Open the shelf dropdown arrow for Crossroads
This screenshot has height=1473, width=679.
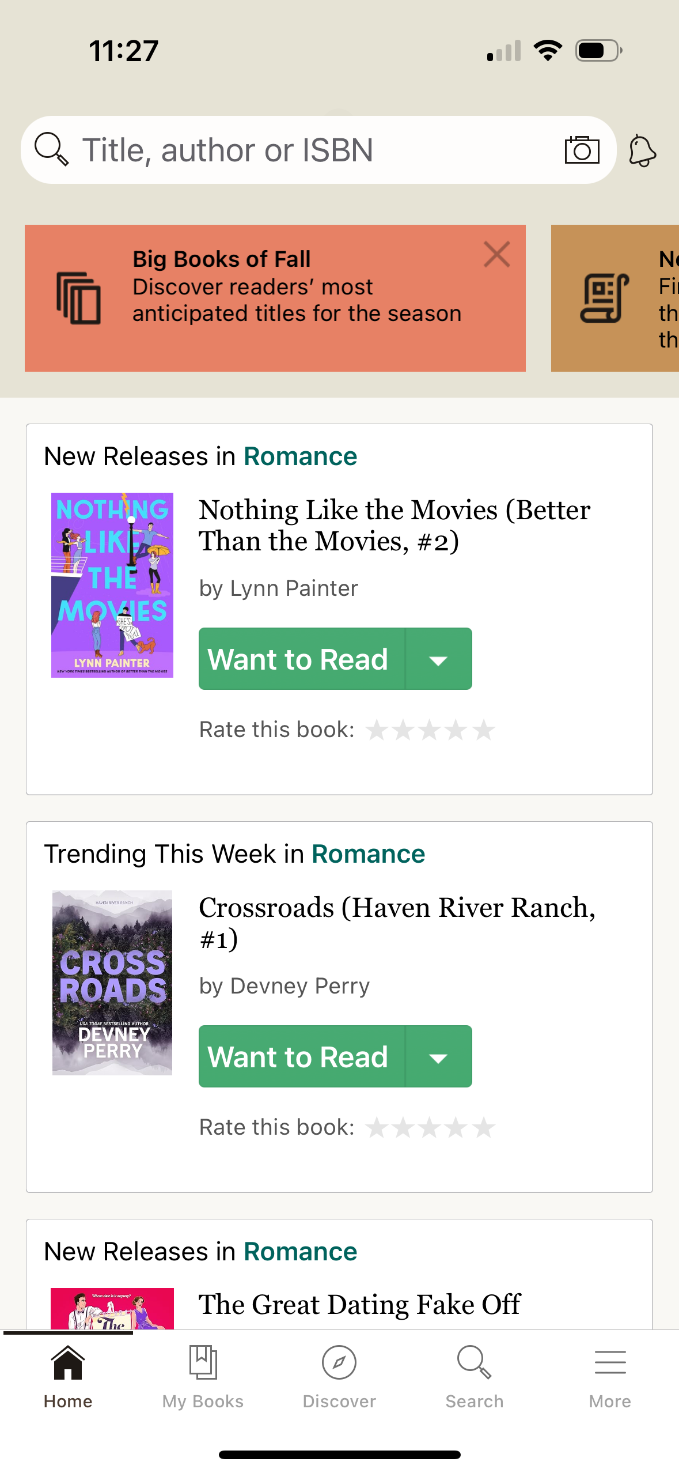[x=439, y=1056]
